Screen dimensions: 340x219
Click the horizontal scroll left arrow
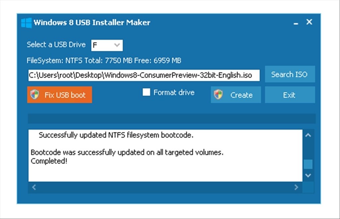pos(34,187)
